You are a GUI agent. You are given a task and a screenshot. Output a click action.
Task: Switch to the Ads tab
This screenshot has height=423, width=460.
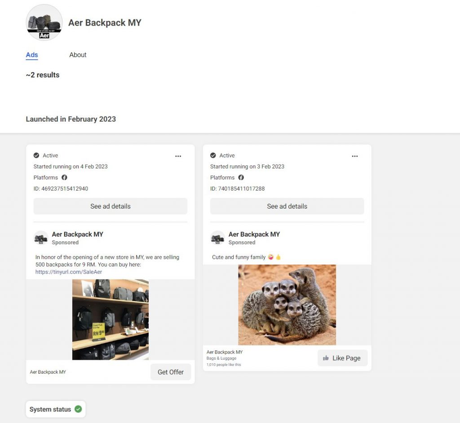point(32,55)
